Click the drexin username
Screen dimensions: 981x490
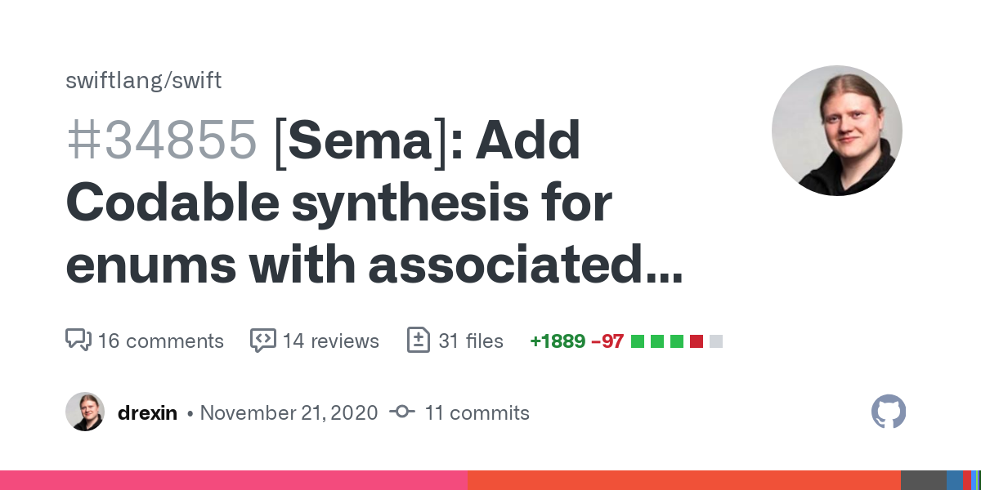[x=147, y=412]
